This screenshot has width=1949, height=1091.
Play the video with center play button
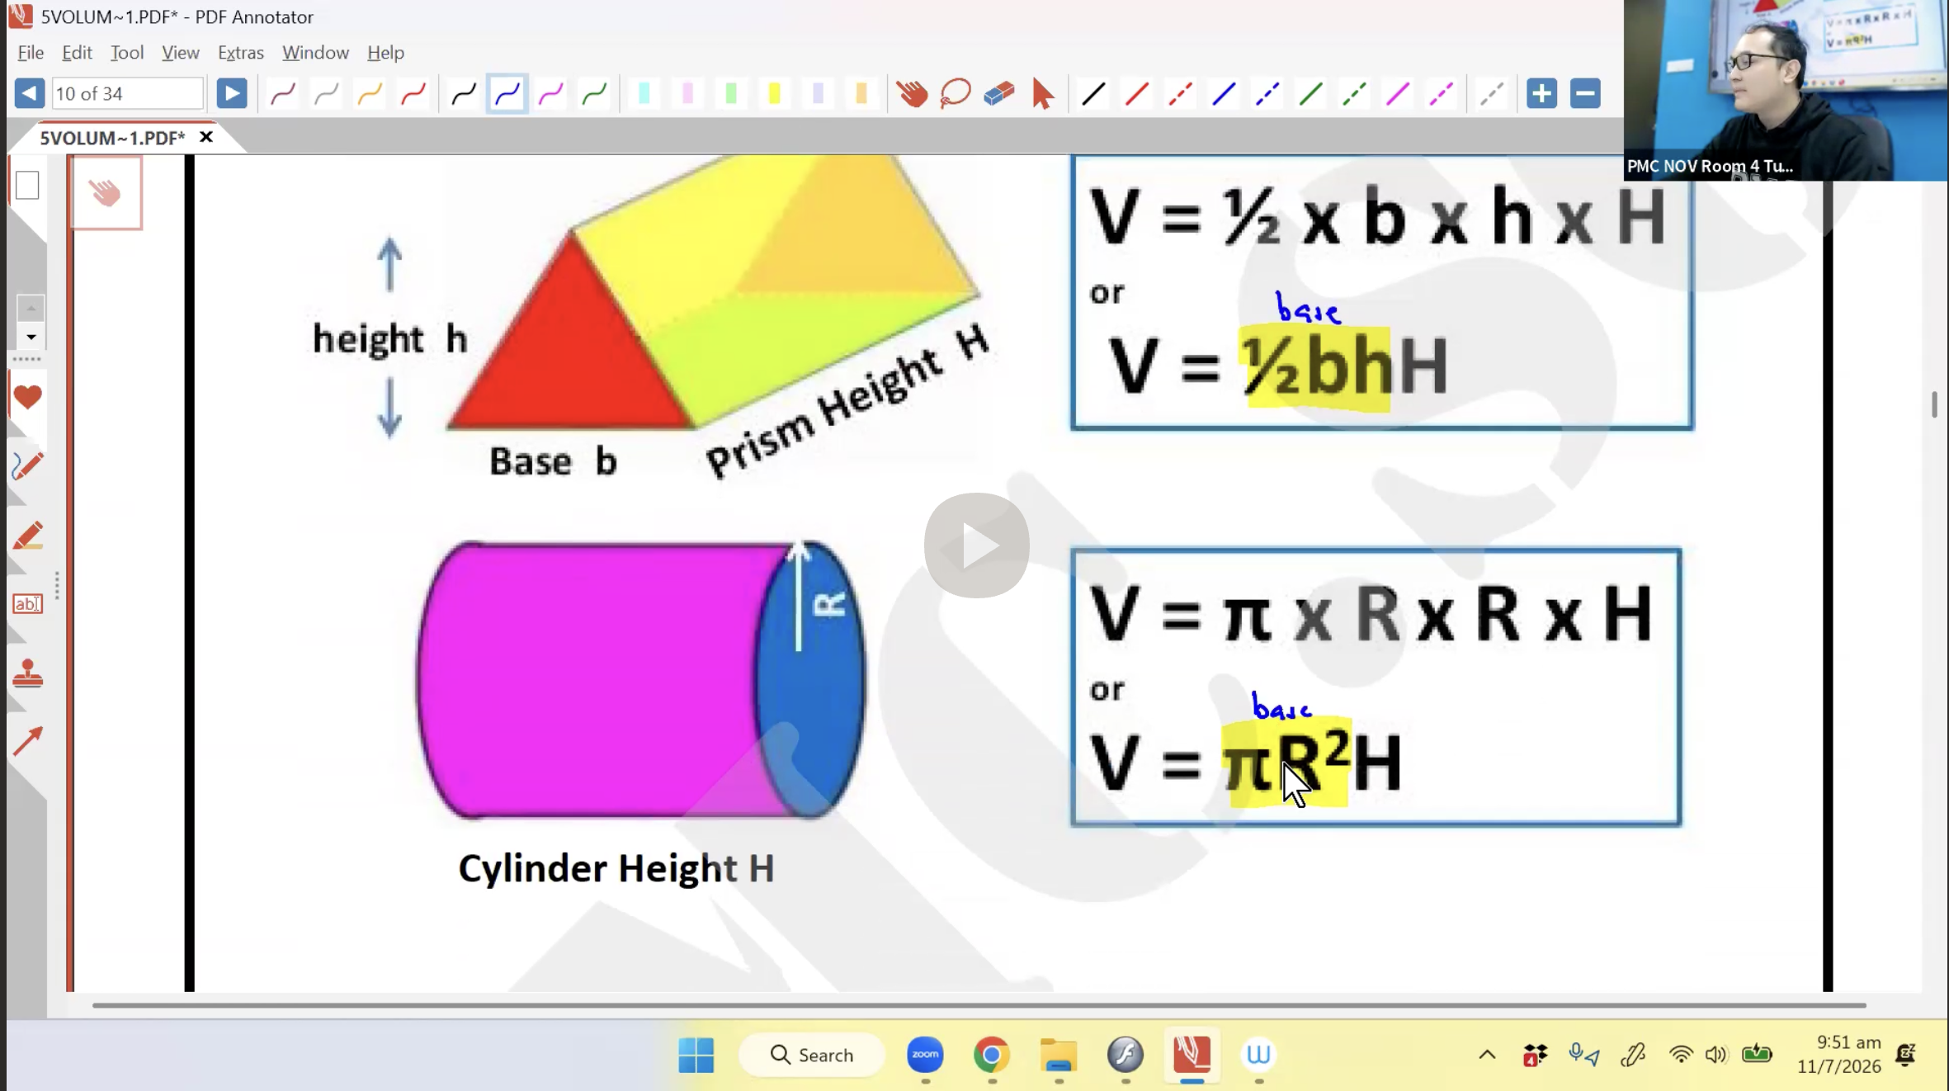point(977,545)
